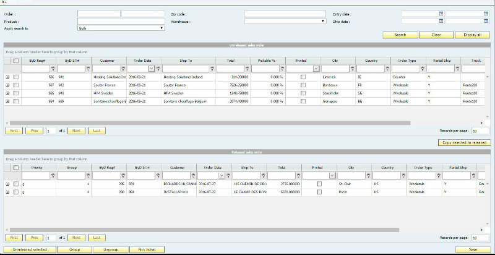Toggle Printed checkbox for INSTALLAPOOL released order
Image resolution: width=495 pixels, height=255 pixels.
coord(319,192)
